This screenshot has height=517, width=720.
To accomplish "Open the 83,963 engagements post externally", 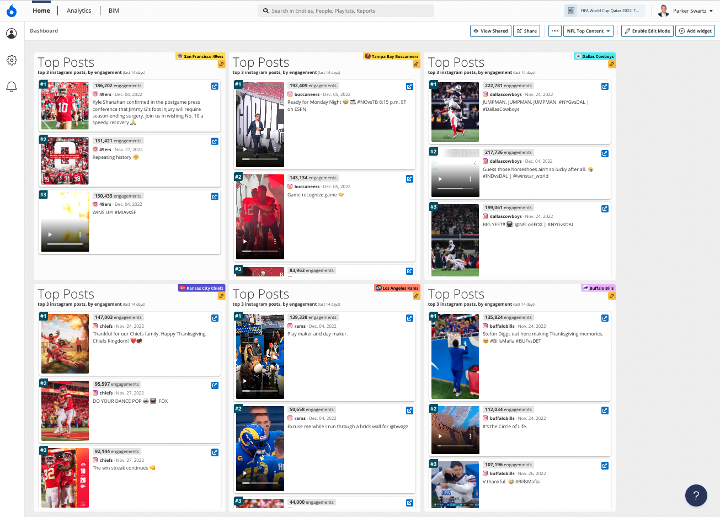I will tap(409, 271).
